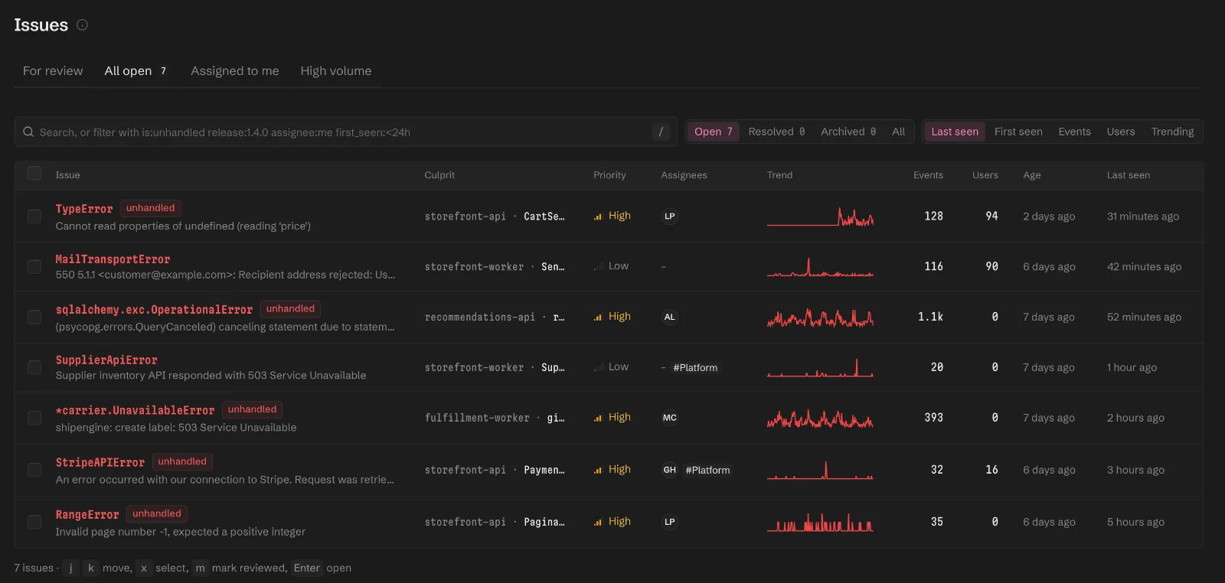Viewport: 1225px width, 583px height.
Task: Click the TypeError trend sparkline
Action: pyautogui.click(x=820, y=217)
